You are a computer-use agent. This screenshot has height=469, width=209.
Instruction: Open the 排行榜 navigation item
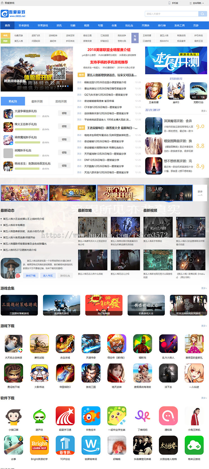[x=162, y=26]
